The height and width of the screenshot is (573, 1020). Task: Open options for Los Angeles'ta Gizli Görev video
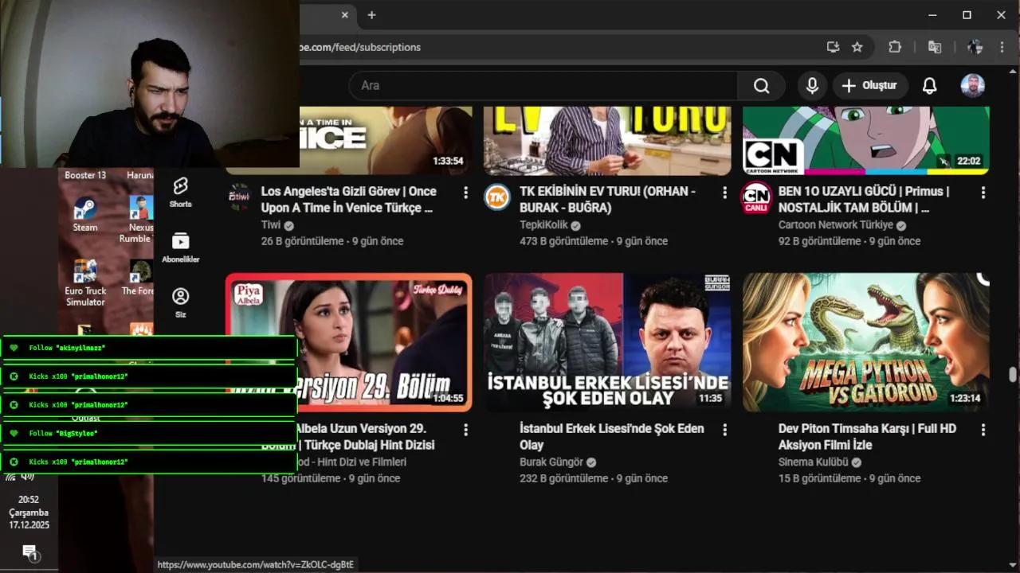tap(465, 193)
